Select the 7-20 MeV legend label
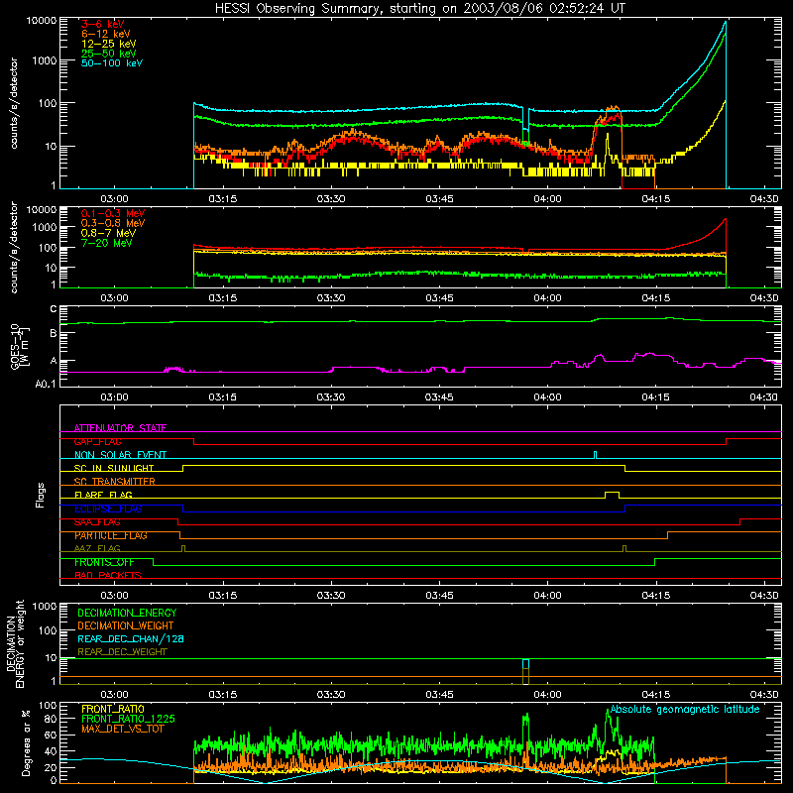This screenshot has width=793, height=793. pos(107,243)
